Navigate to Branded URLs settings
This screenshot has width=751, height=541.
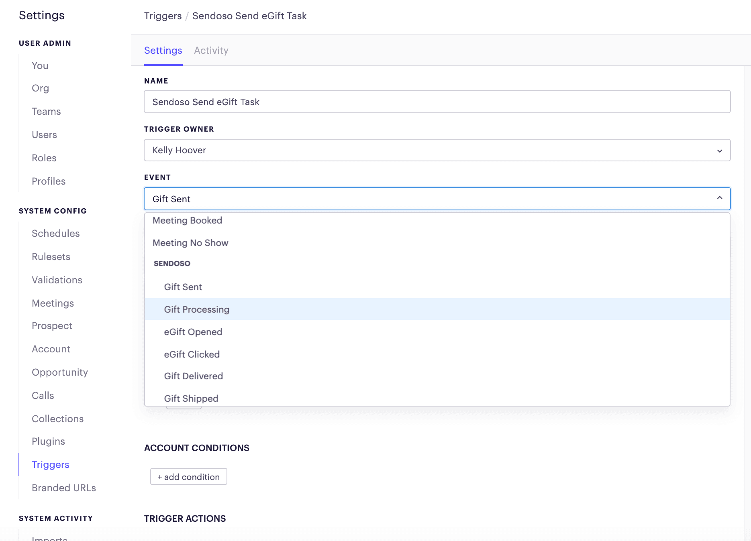click(x=64, y=488)
